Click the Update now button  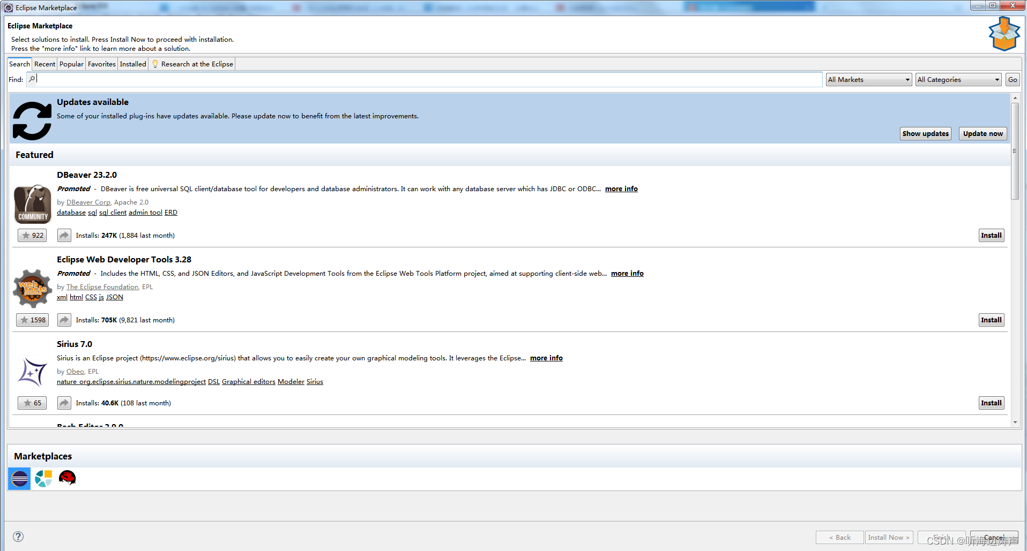point(983,133)
